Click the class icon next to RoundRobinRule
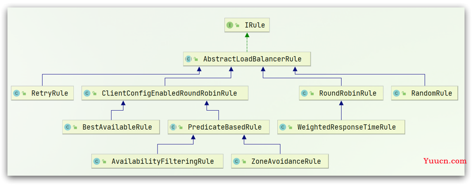 coord(305,93)
